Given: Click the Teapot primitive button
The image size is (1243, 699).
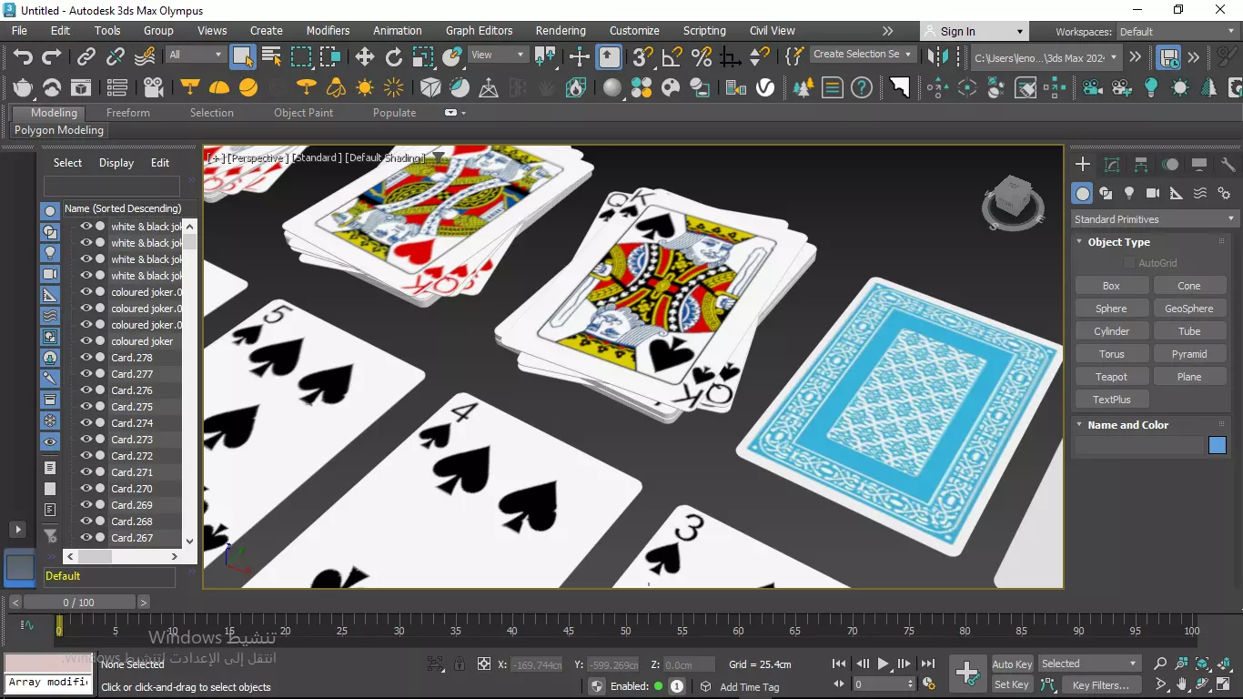Looking at the screenshot, I should pos(1111,377).
